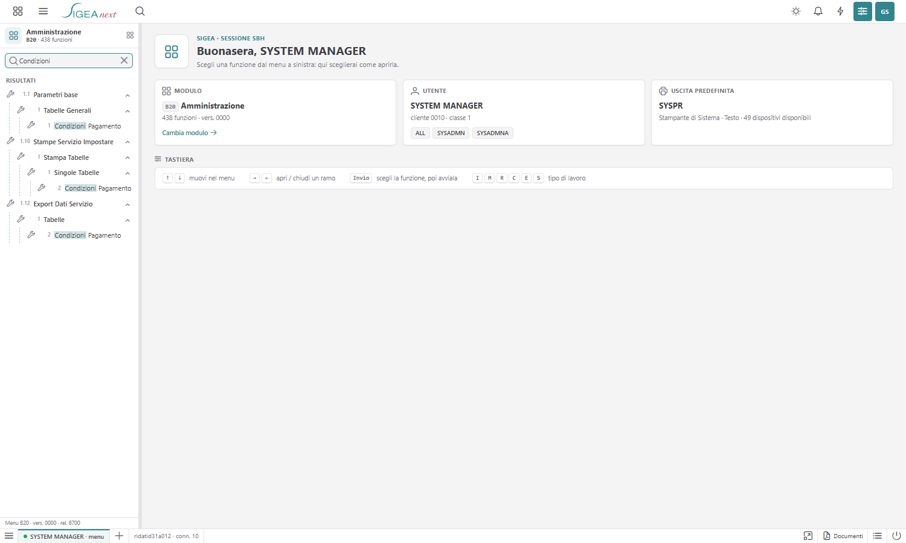Click module switch icon beside Amministrazione
The height and width of the screenshot is (543, 906).
(x=130, y=36)
